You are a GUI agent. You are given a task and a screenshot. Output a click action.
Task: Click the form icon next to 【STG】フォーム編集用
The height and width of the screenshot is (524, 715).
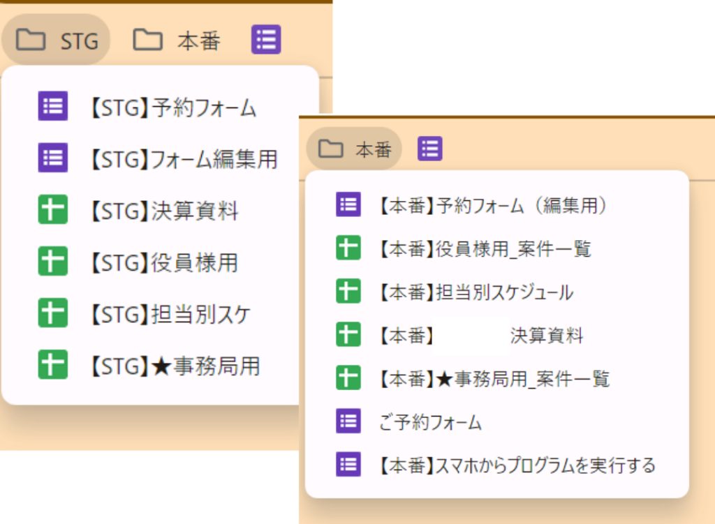52,158
